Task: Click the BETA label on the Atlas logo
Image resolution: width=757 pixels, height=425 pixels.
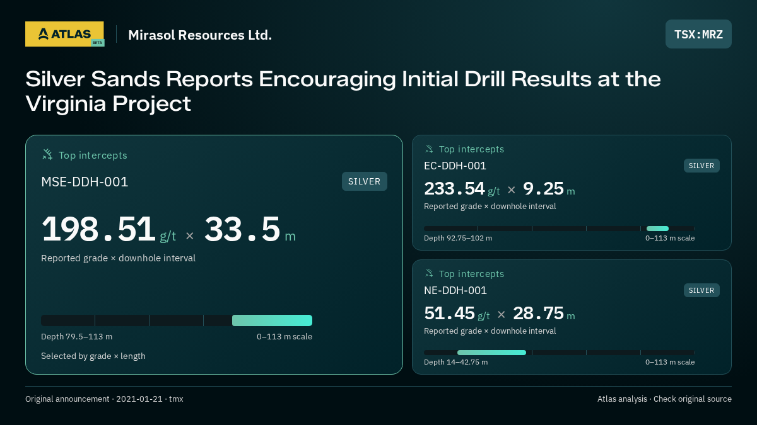Action: (x=97, y=43)
